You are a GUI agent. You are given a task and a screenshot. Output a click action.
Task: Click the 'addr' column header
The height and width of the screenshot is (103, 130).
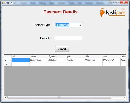coord(123,57)
